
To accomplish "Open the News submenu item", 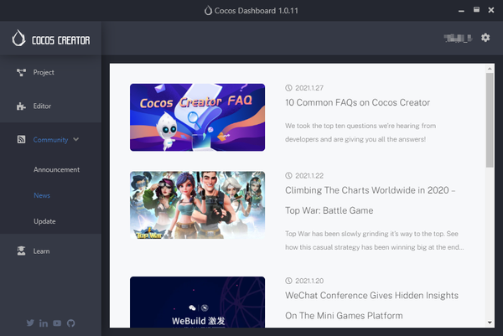I will point(42,195).
